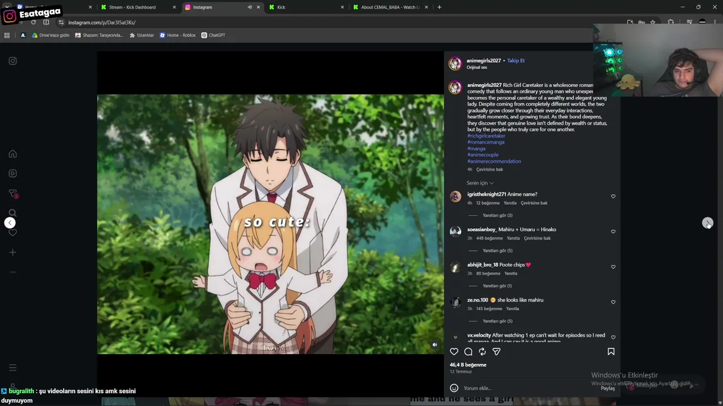Open the Shazam bookmark

click(99, 35)
